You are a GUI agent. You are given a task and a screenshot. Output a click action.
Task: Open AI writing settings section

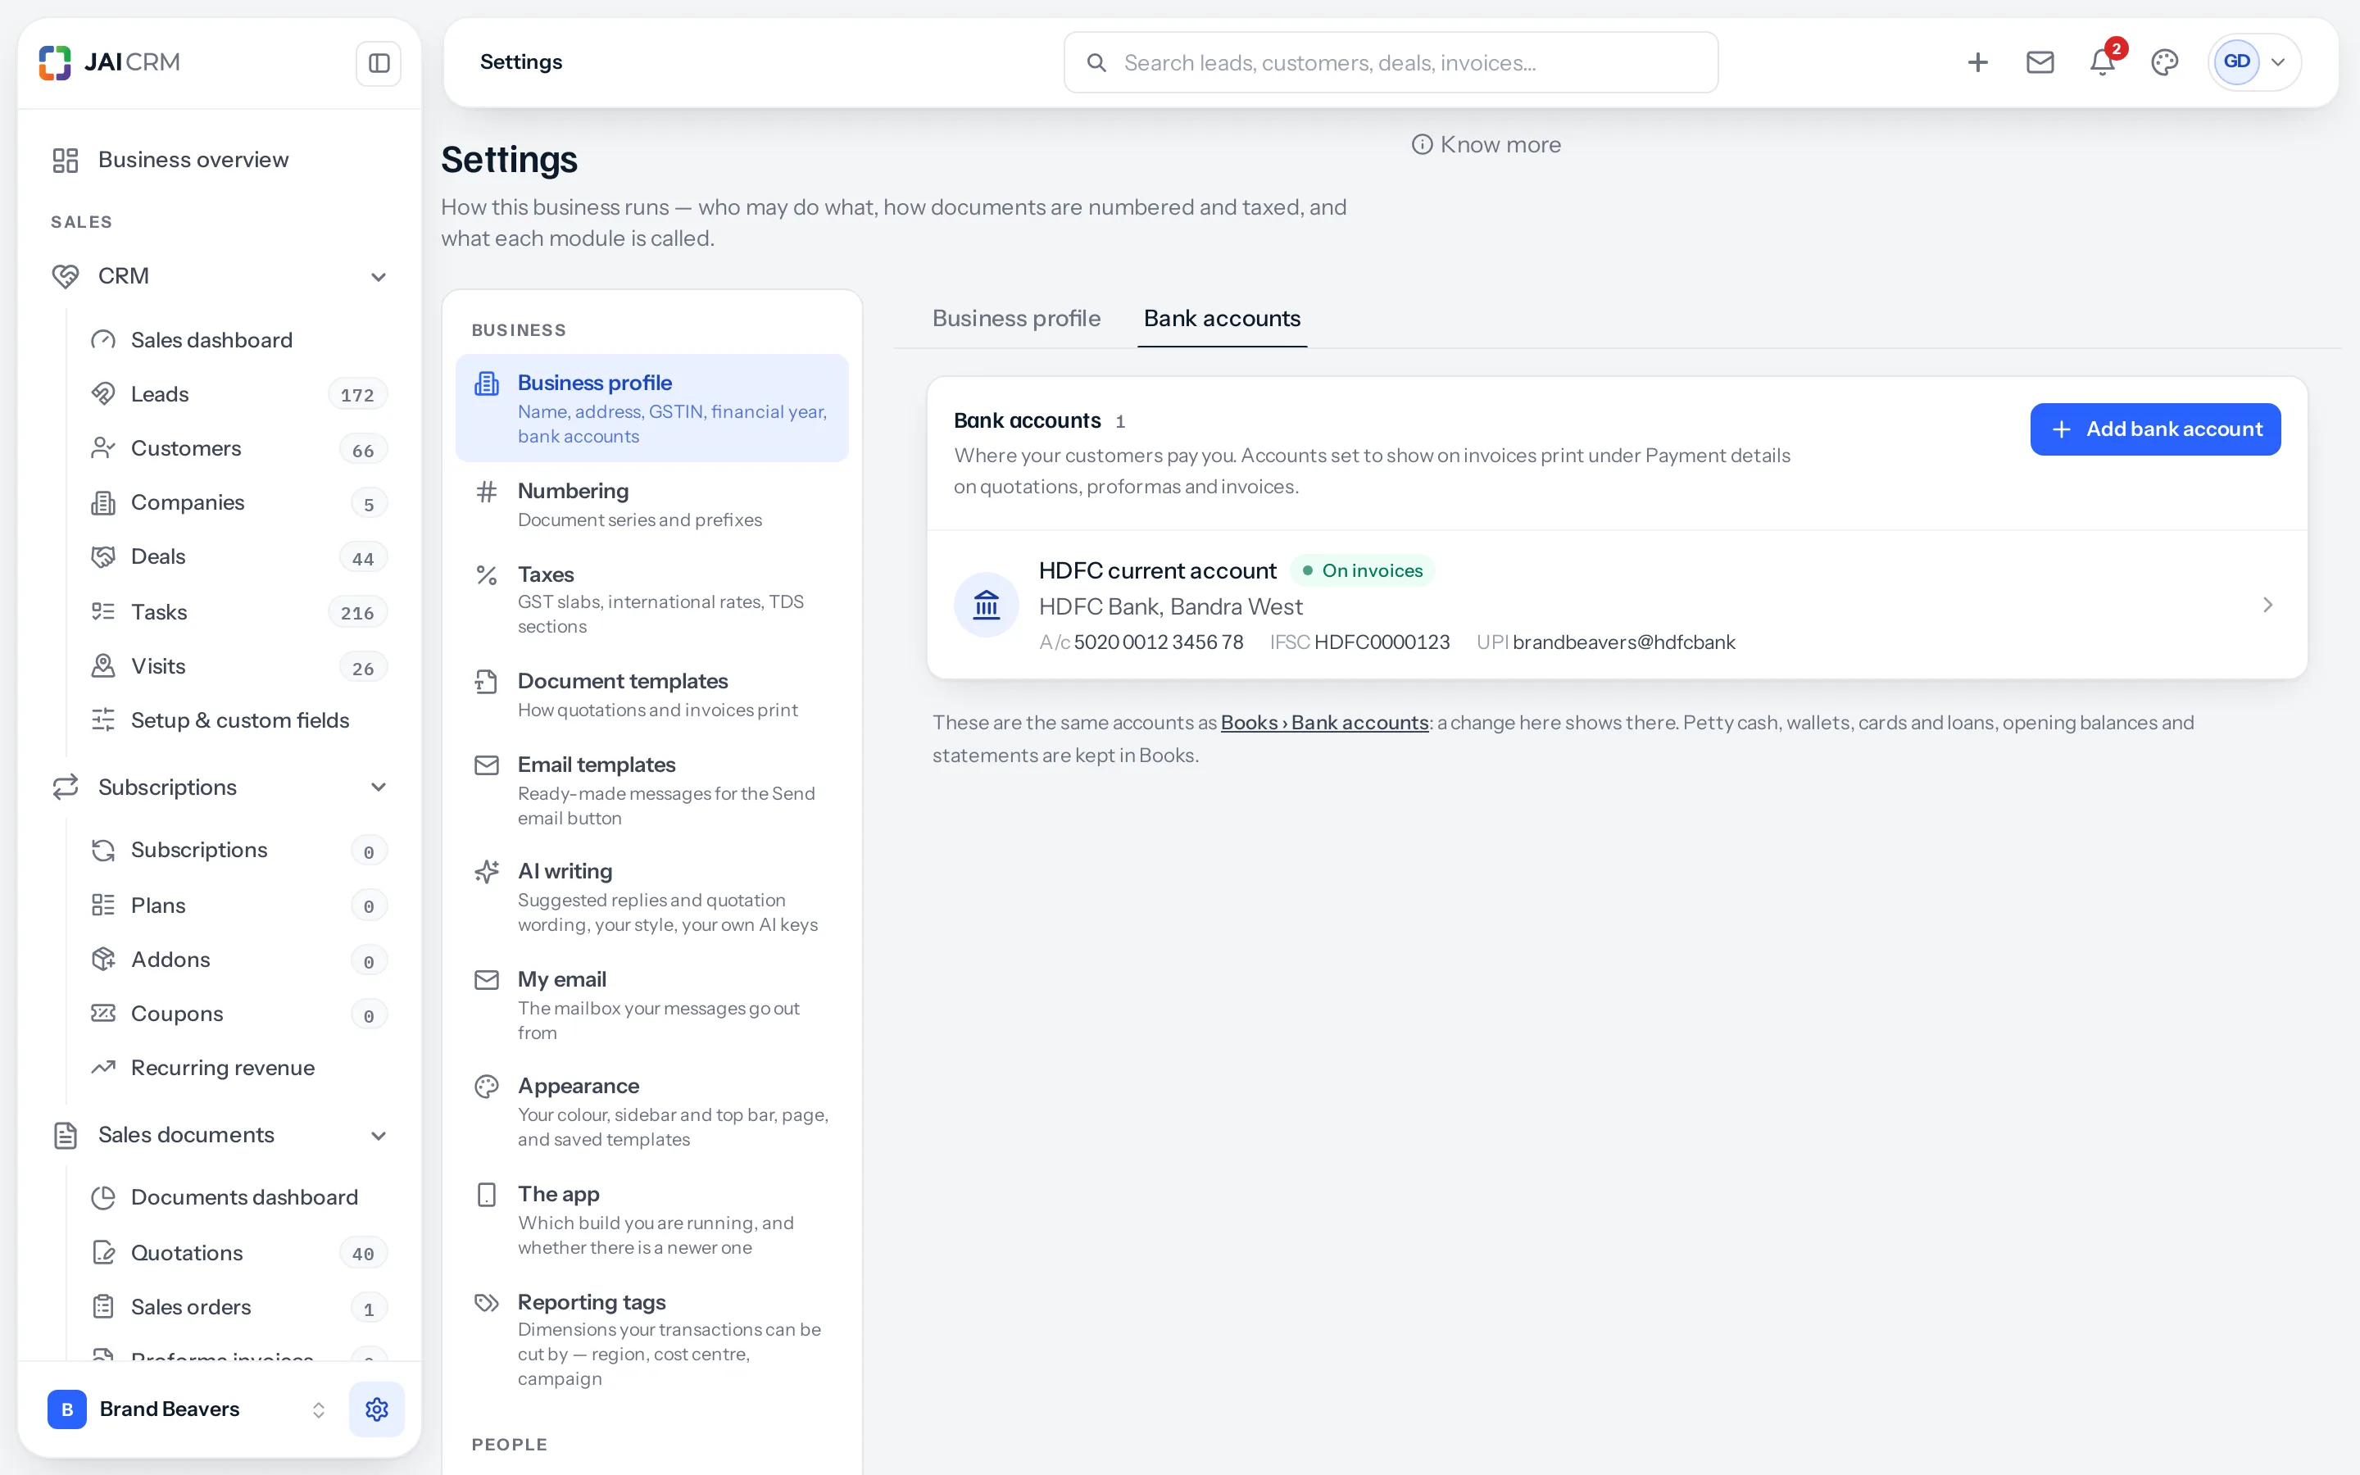tap(652, 897)
